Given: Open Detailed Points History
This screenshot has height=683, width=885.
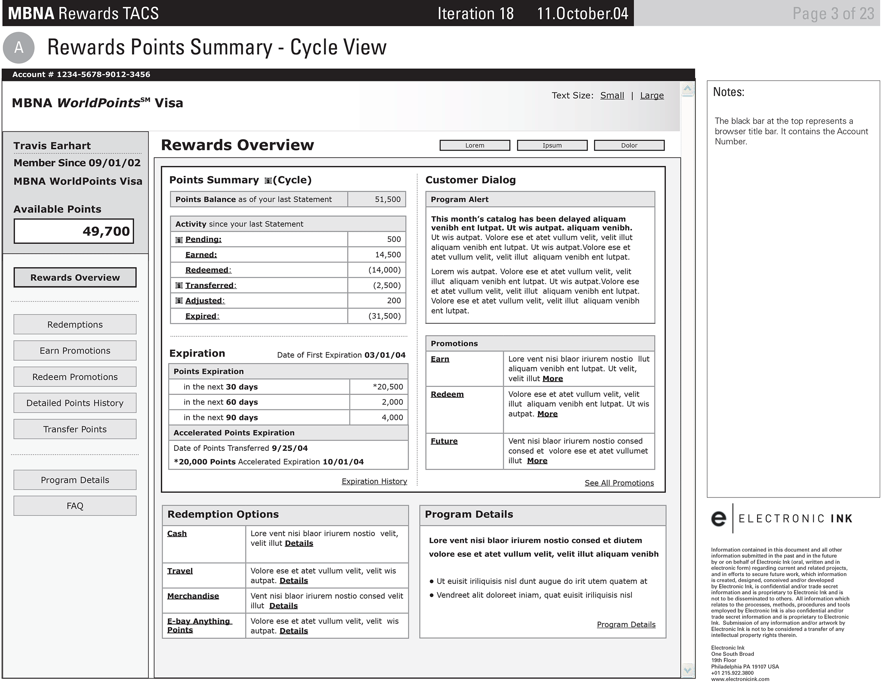Looking at the screenshot, I should tap(75, 403).
